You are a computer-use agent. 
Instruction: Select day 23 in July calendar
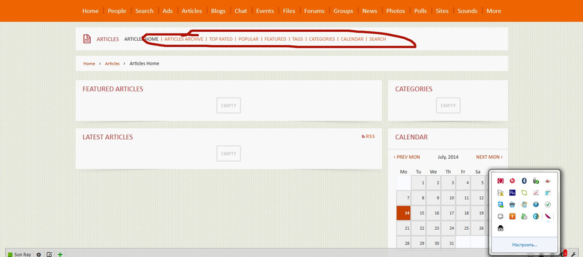pyautogui.click(x=433, y=228)
